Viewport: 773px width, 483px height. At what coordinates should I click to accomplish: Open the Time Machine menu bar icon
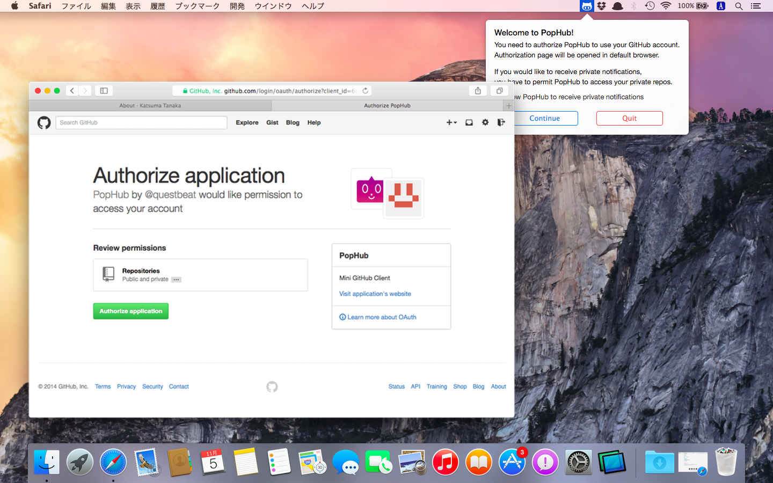(x=650, y=6)
